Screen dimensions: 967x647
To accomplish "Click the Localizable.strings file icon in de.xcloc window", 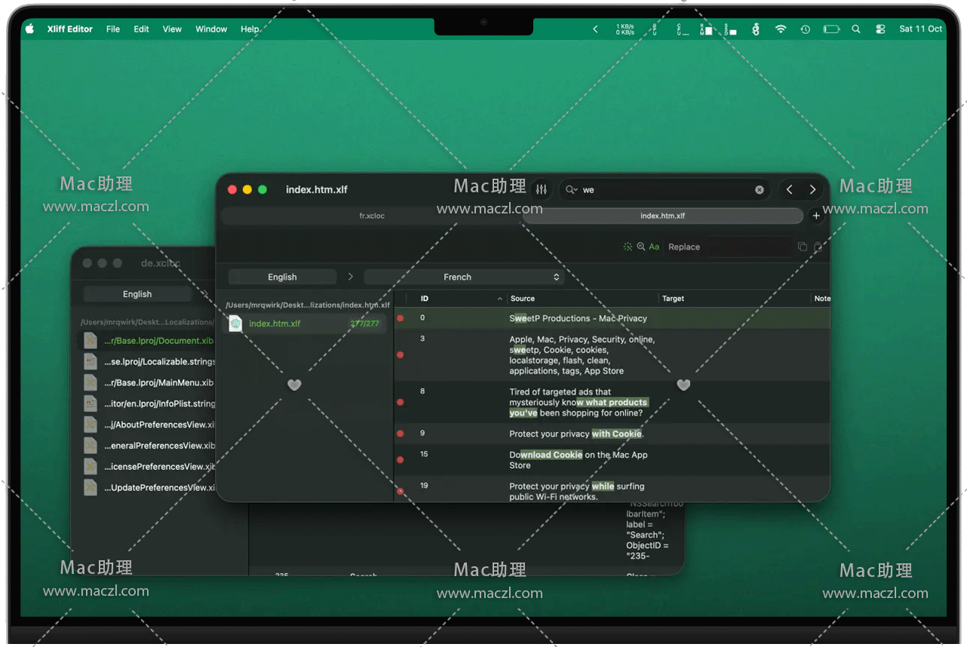I will tap(91, 362).
